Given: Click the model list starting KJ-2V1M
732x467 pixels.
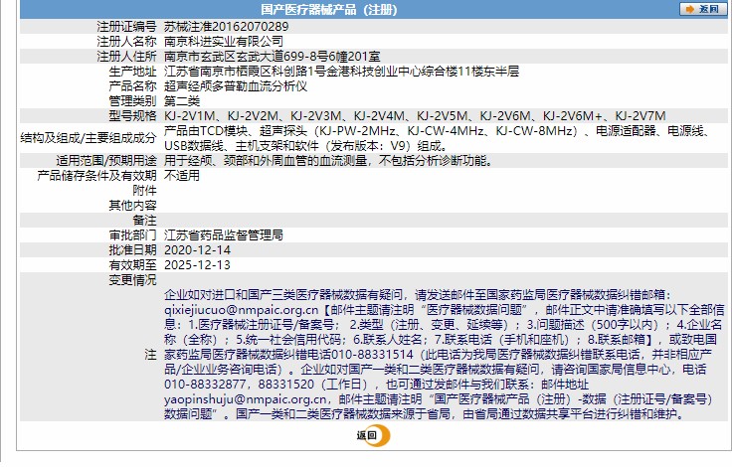Looking at the screenshot, I should click(415, 116).
